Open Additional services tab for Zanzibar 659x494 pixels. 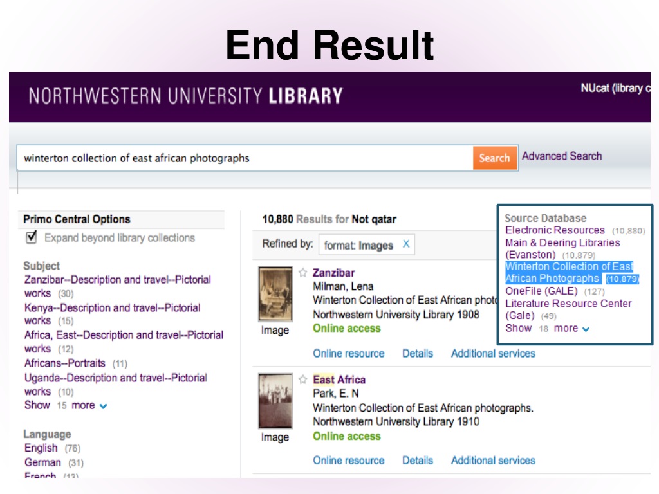click(x=493, y=353)
